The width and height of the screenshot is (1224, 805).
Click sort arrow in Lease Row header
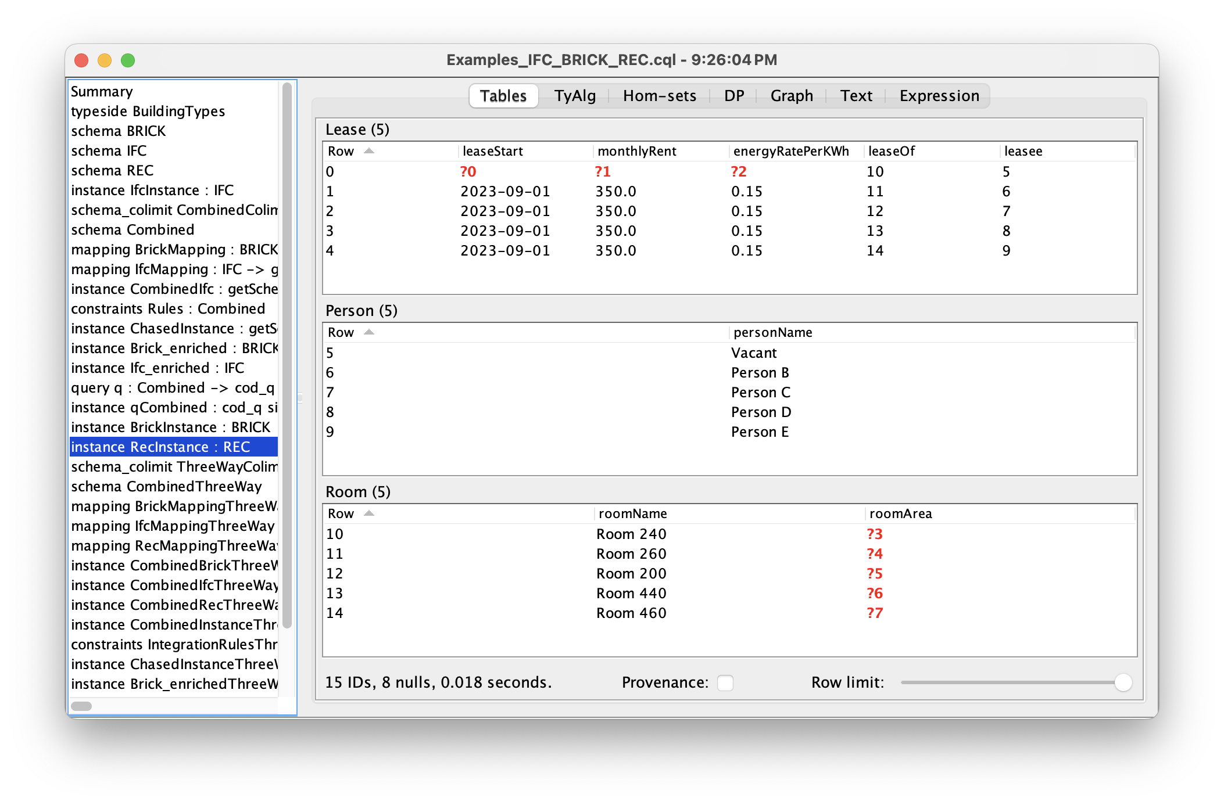coord(368,151)
